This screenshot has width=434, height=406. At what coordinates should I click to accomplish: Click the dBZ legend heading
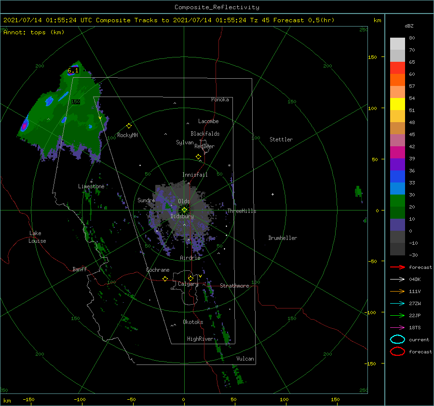pos(409,26)
